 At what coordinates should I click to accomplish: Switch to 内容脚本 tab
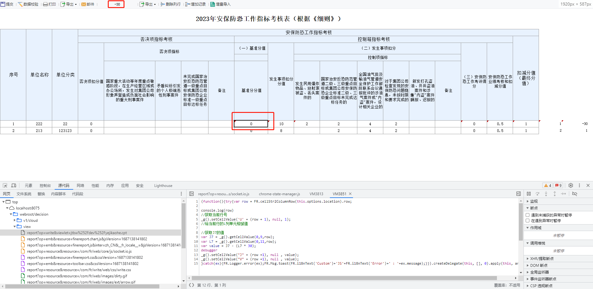click(58, 194)
